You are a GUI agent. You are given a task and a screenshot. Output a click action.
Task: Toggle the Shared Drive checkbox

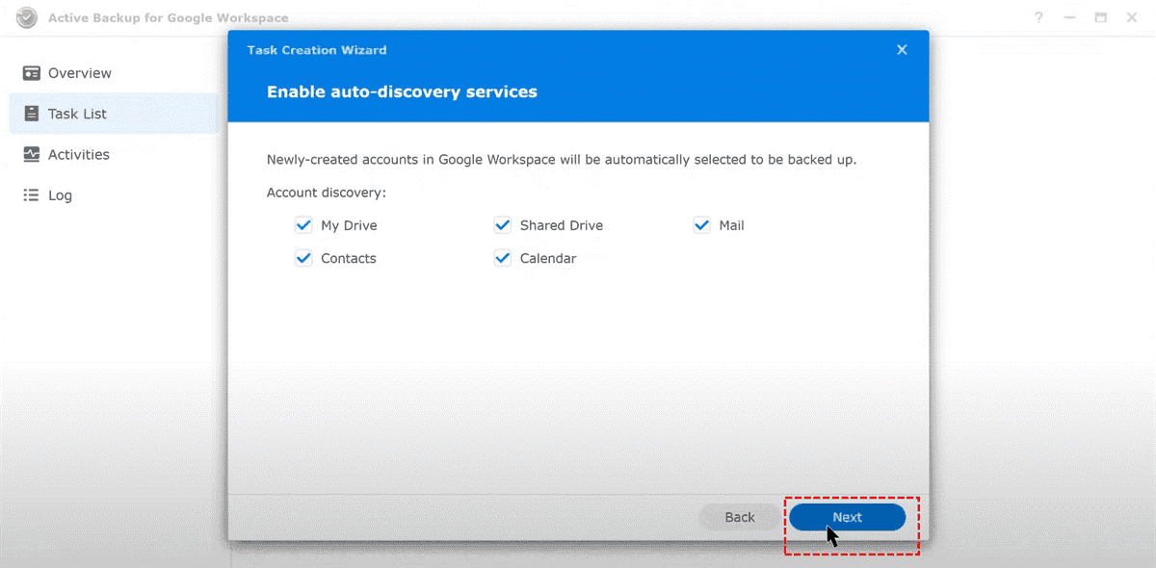(502, 225)
